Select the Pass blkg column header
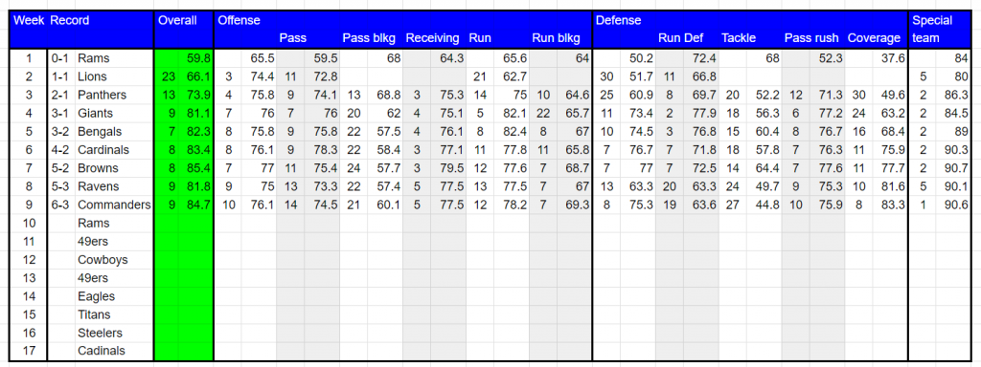Image resolution: width=981 pixels, height=367 pixels. tap(371, 38)
